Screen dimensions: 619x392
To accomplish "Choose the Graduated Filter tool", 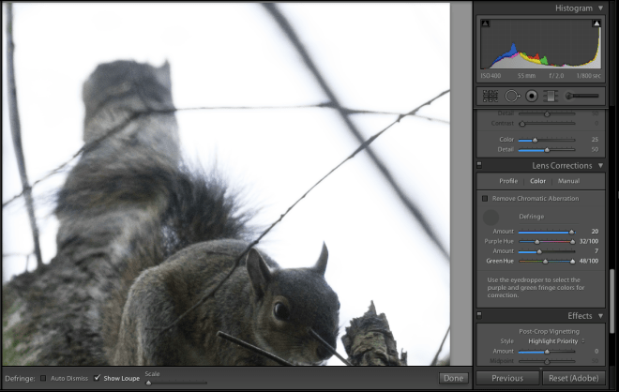I will (x=551, y=96).
